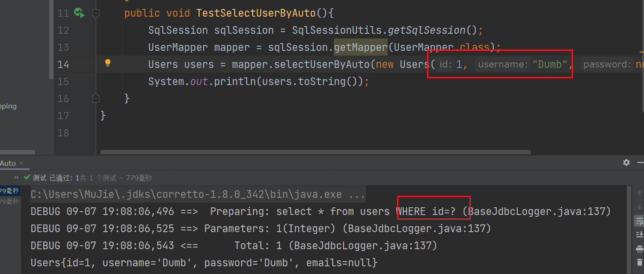Viewport: 644px width, 274px height.
Task: Select highlighted 779毫秒 test result item
Action: coord(9,191)
